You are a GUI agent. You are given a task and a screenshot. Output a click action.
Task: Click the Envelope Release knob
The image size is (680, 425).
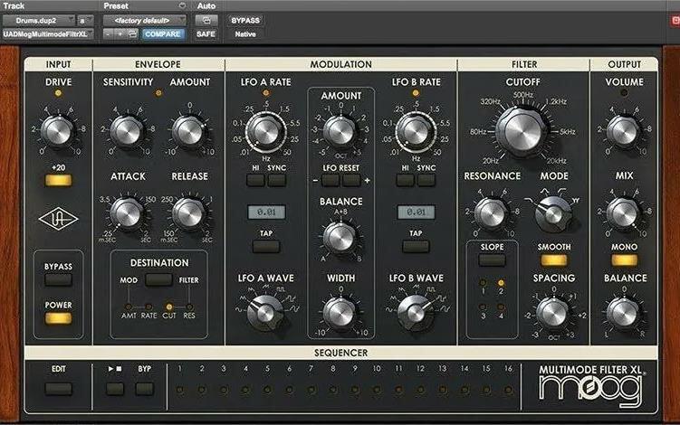[x=189, y=213]
